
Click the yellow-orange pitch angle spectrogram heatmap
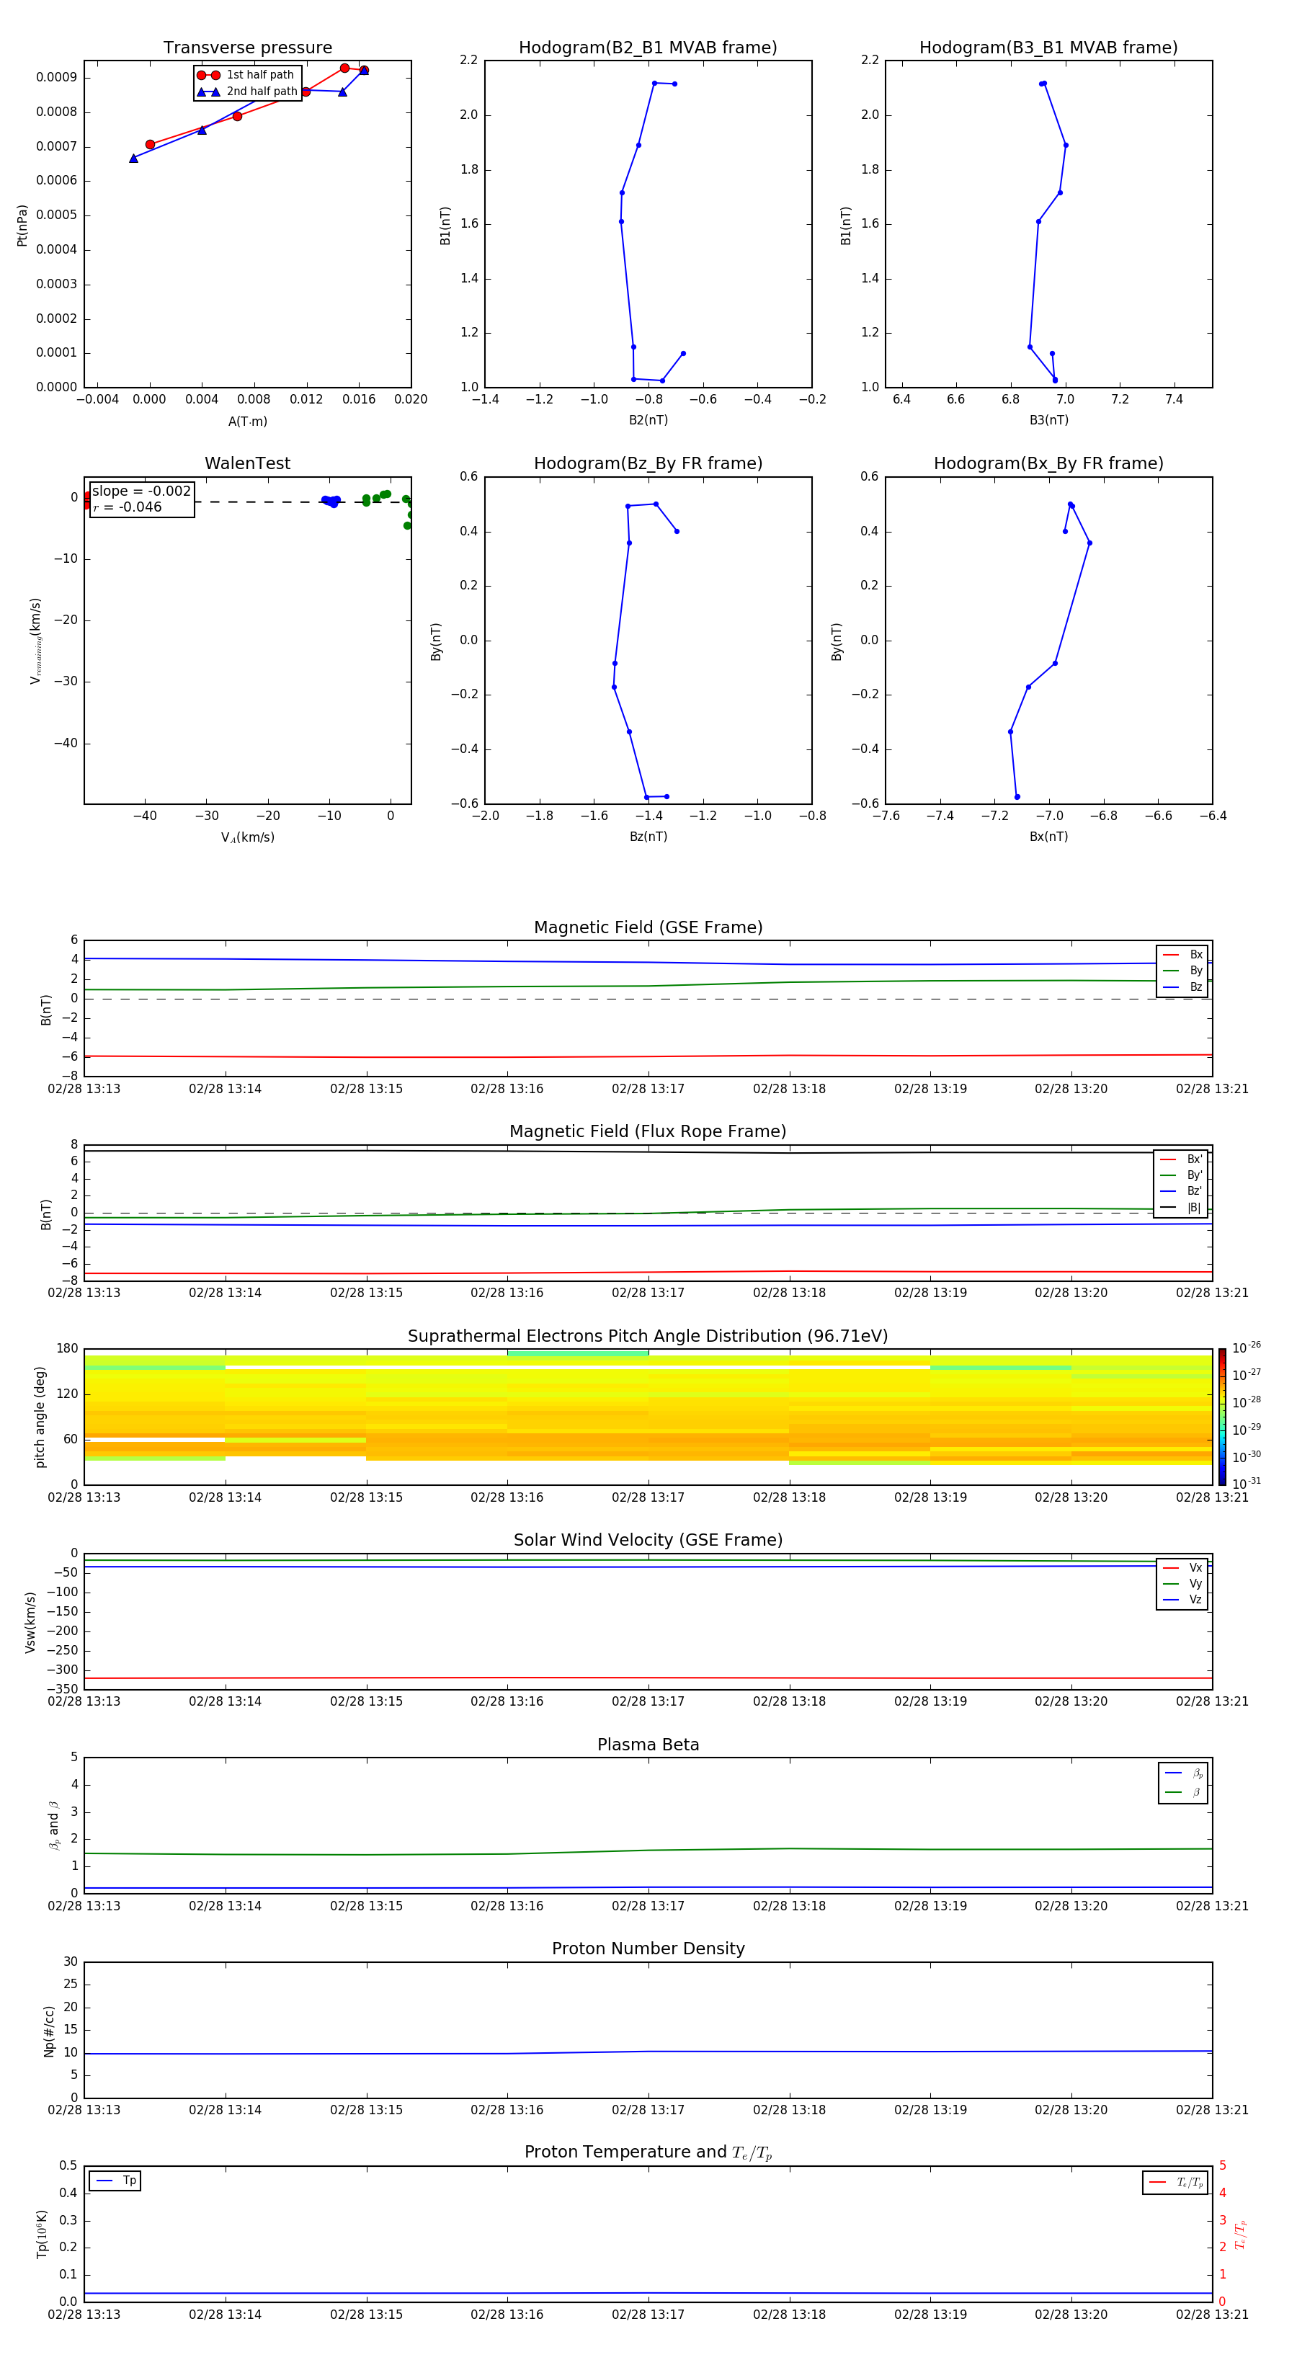(648, 1417)
